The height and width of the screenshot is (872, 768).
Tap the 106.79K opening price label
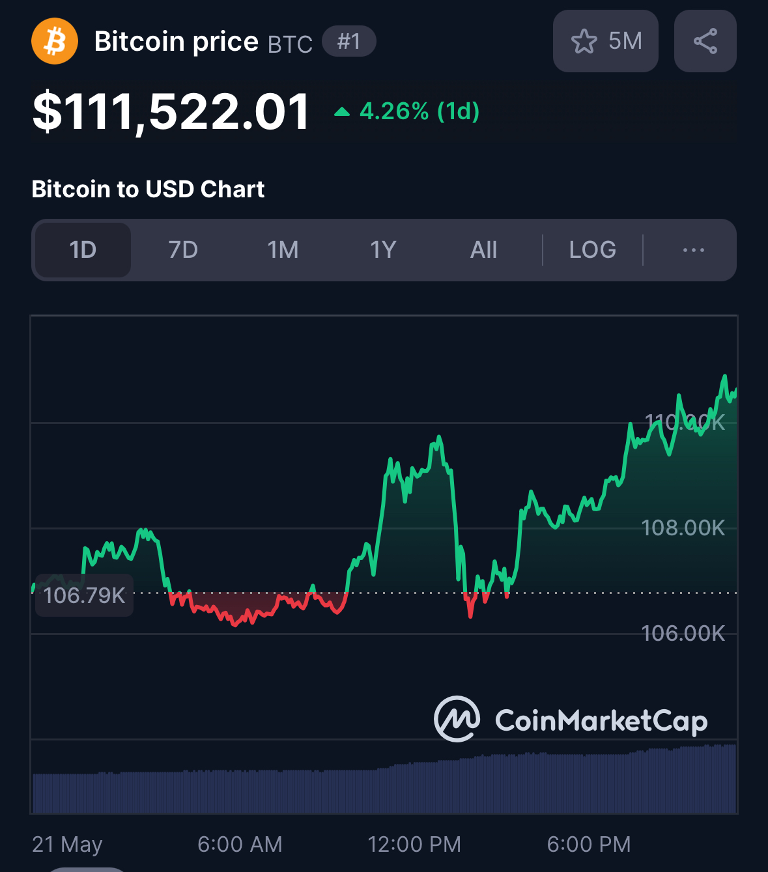[85, 595]
